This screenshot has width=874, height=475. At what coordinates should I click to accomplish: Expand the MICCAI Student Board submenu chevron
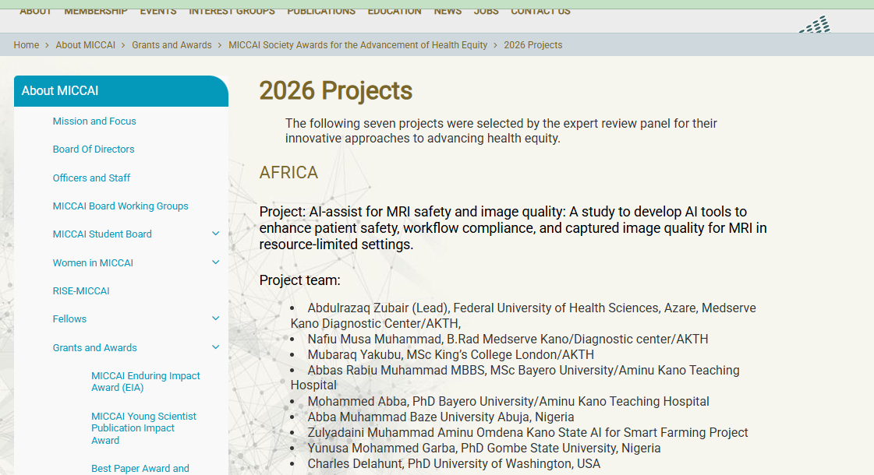pos(216,234)
